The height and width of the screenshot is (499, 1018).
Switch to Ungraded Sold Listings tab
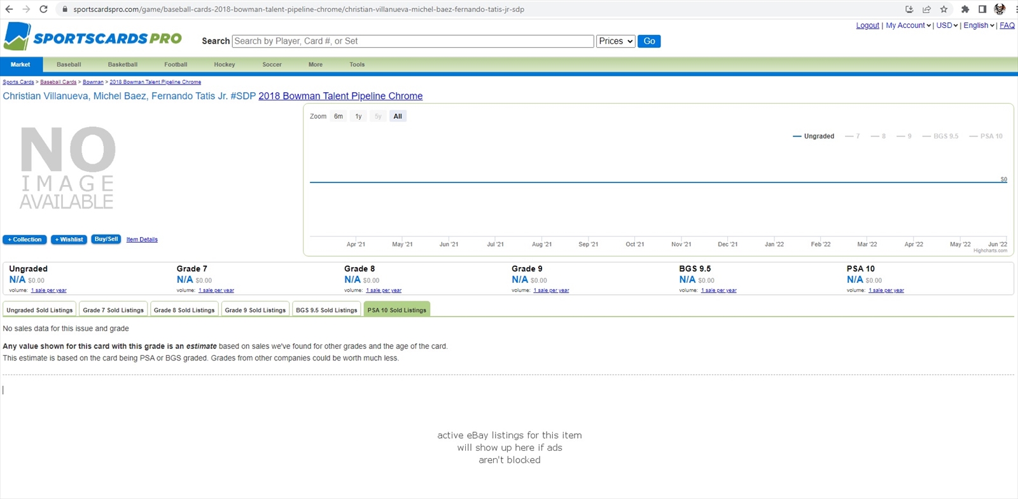coord(39,310)
